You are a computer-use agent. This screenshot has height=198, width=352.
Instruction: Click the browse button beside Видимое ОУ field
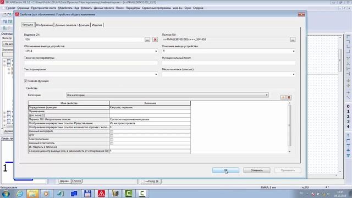click(x=147, y=40)
